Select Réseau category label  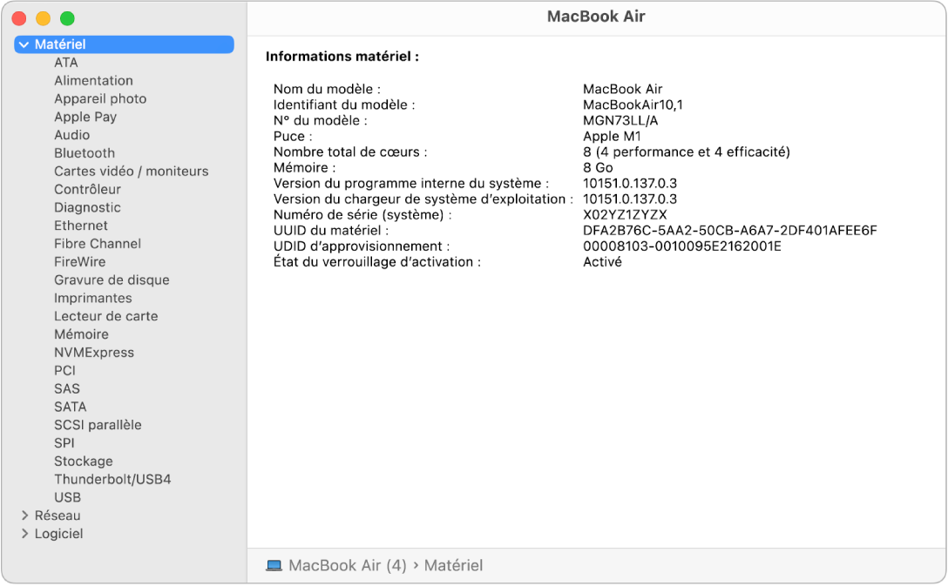click(58, 515)
